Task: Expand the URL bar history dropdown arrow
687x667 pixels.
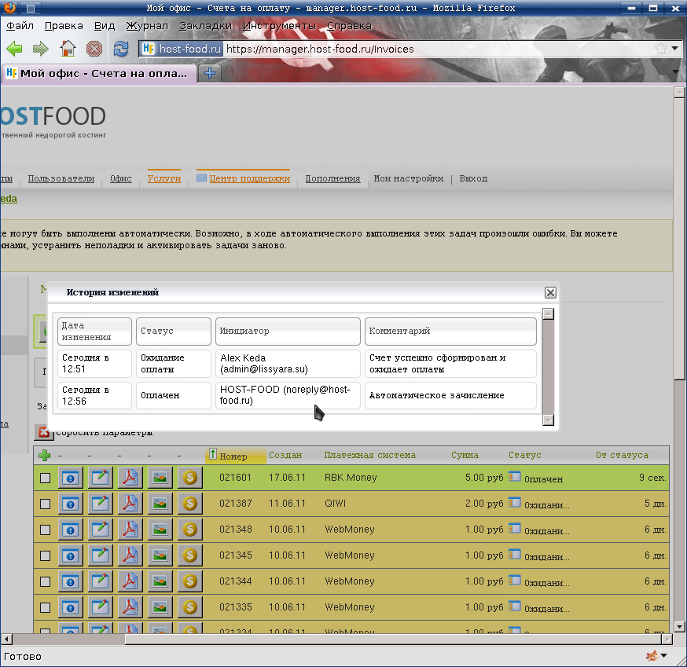Action: (675, 49)
